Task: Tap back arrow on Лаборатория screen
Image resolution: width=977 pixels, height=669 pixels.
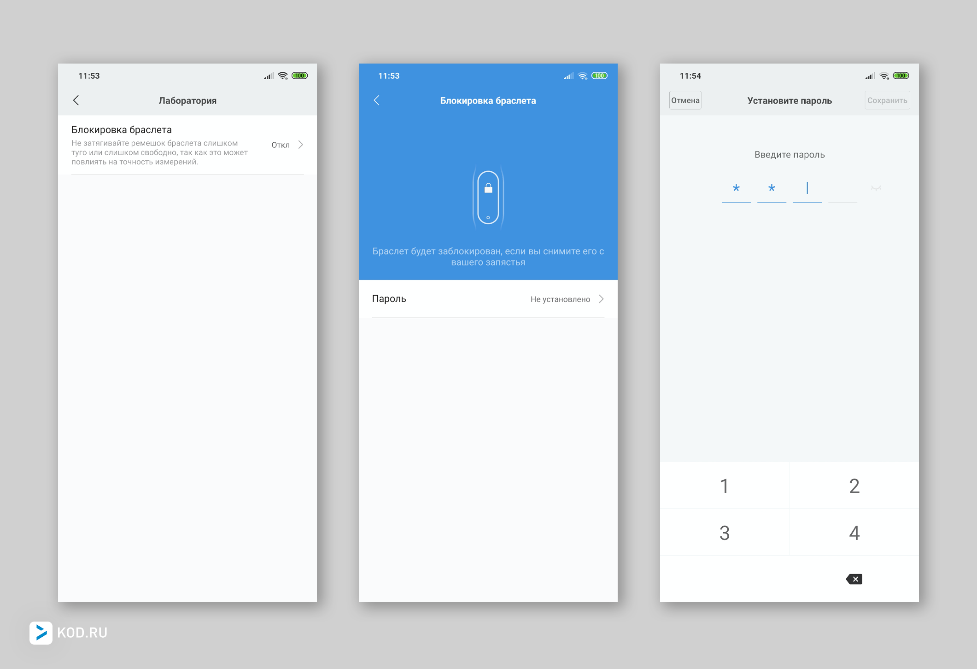Action: pyautogui.click(x=76, y=100)
